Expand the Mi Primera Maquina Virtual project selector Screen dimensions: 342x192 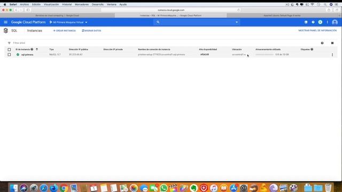(x=68, y=22)
